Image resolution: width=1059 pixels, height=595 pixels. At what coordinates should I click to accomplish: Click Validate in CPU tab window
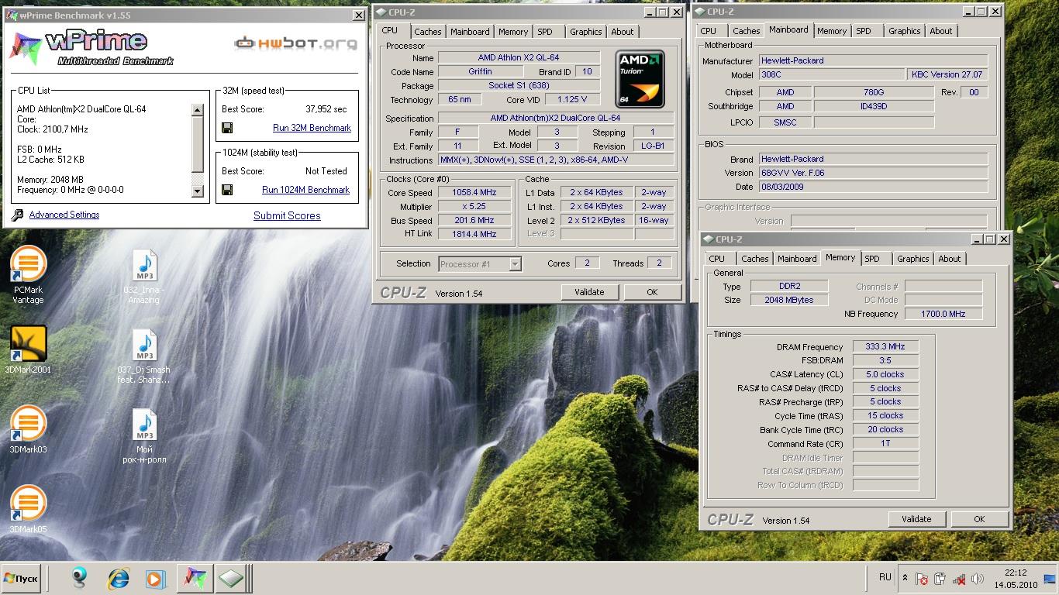point(589,292)
